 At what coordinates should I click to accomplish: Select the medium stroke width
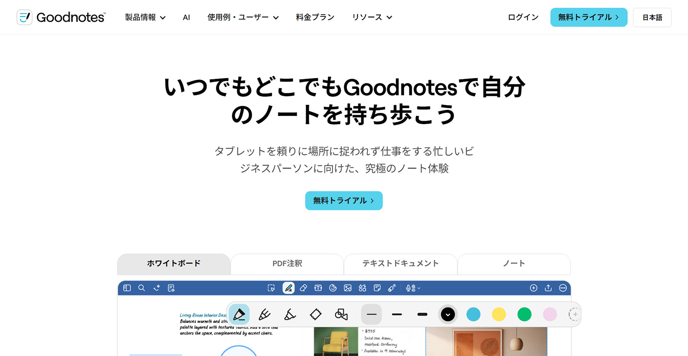[x=397, y=314]
